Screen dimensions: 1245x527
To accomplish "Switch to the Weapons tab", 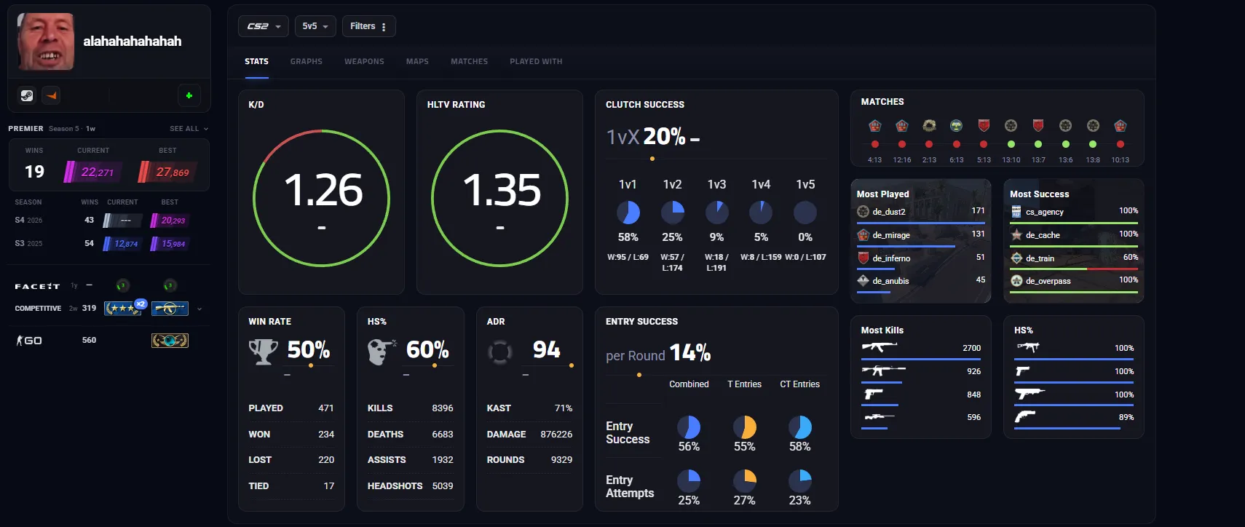I will click(364, 62).
